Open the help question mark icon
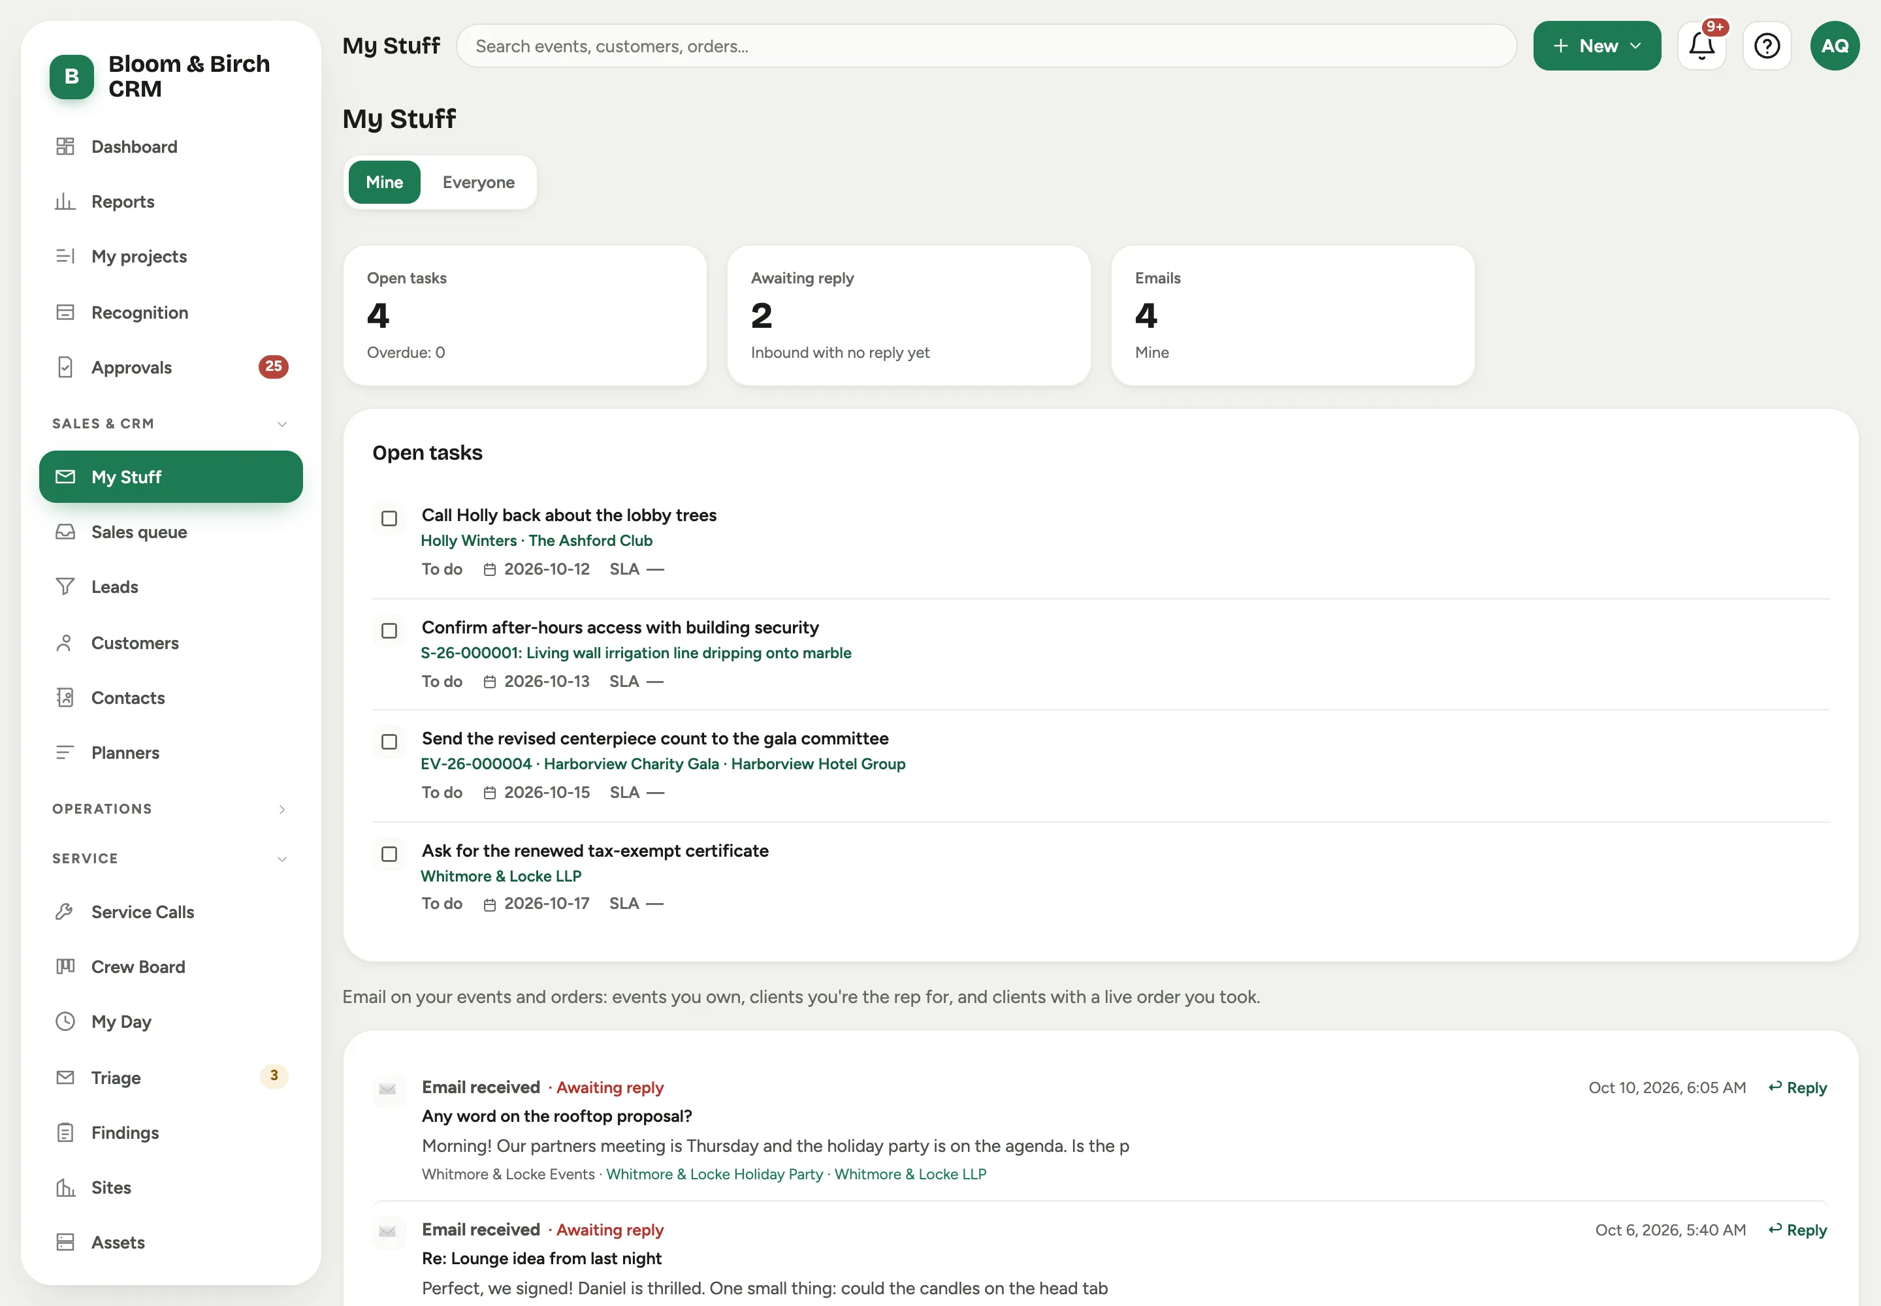 (1767, 46)
